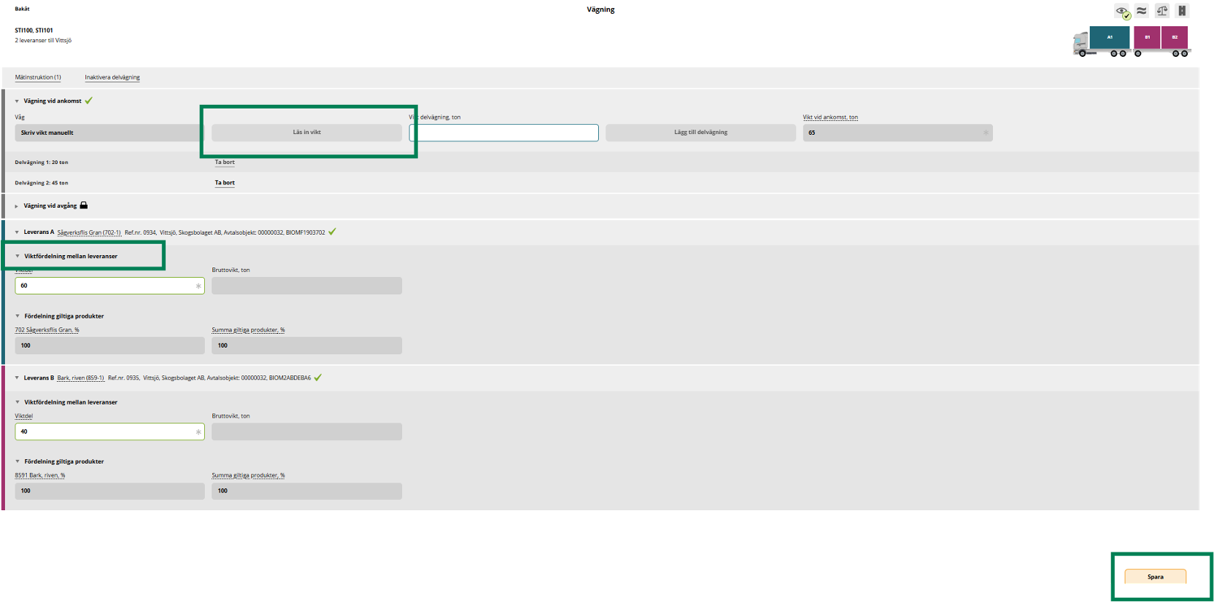Click Leverans A Viktdel field with 60
The image size is (1214, 602).
(109, 286)
